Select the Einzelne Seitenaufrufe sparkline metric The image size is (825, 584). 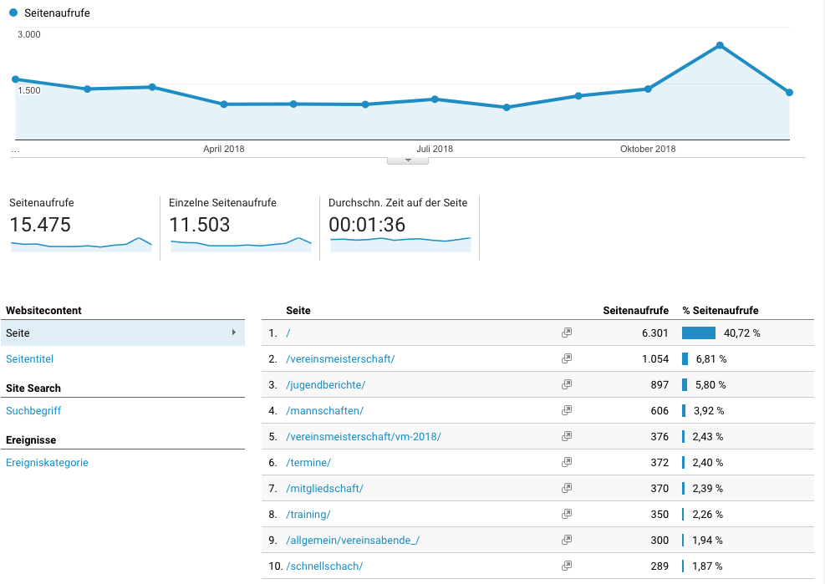[240, 227]
